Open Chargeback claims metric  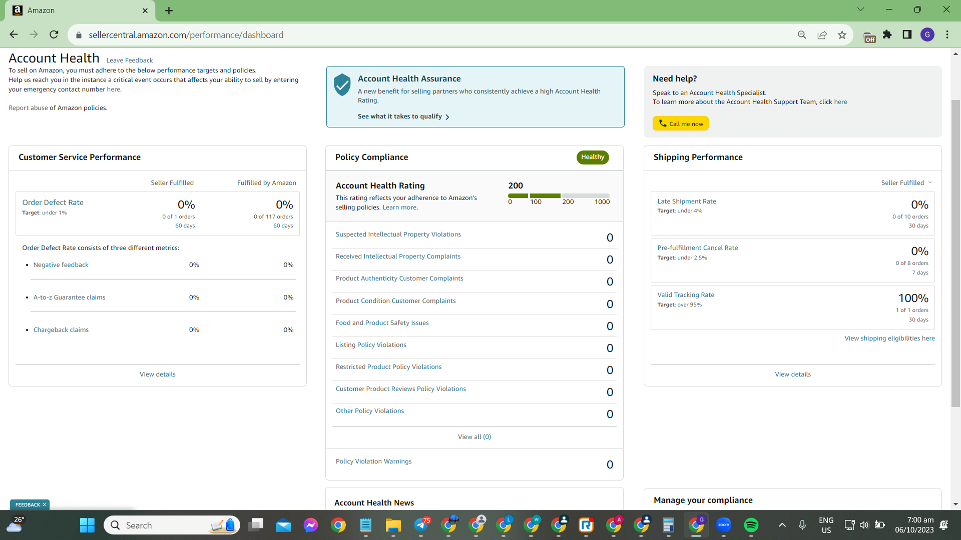click(61, 330)
